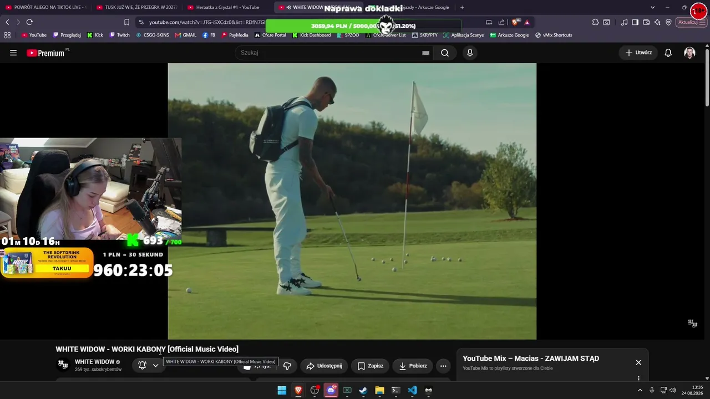This screenshot has height=399, width=710.
Task: Switch to POWRÓT ALIEGO NA TIKTOK LIVE tab
Action: tap(45, 7)
